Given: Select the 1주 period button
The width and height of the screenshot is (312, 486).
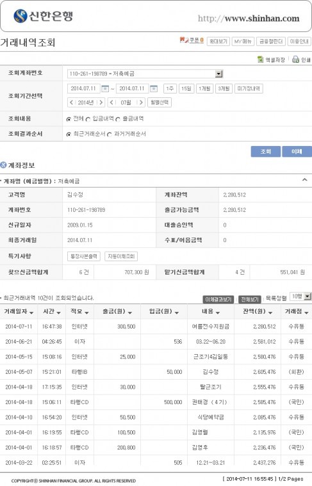Looking at the screenshot, I should 169,88.
